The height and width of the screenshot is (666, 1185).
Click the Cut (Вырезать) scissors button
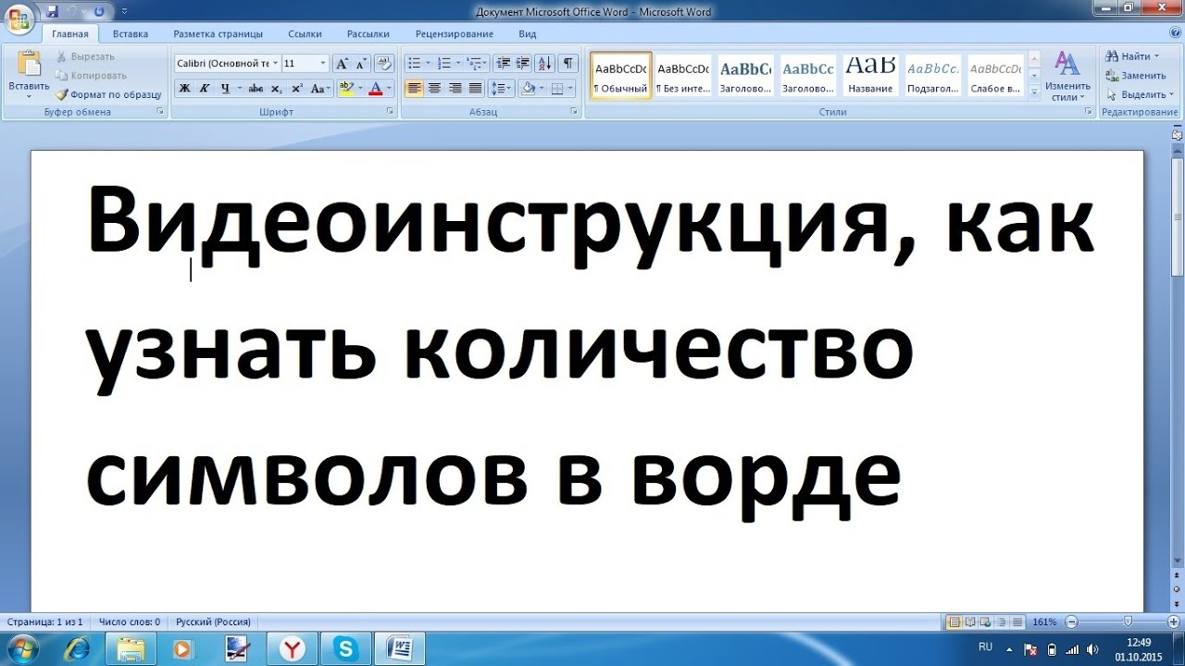point(85,56)
